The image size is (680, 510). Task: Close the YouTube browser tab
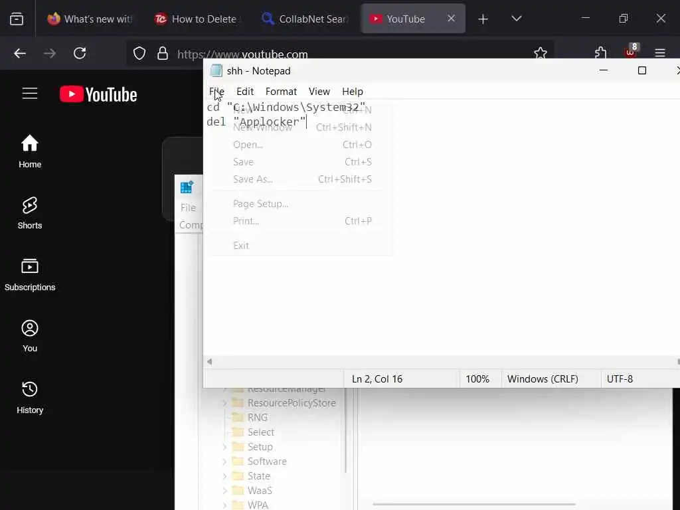[x=451, y=18]
